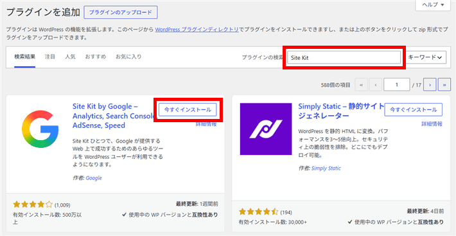Jump to last page with » button
The image size is (456, 236).
click(444, 85)
